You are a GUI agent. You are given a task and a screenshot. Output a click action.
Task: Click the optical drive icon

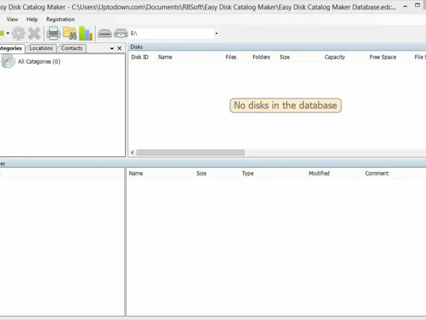pyautogui.click(x=121, y=33)
